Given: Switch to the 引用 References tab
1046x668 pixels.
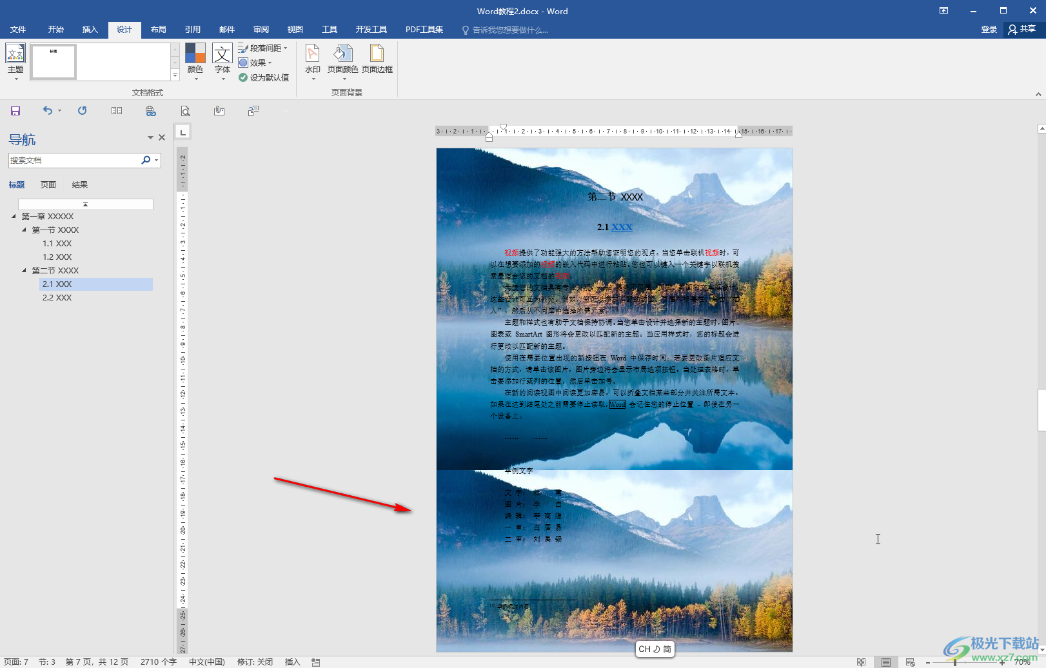Looking at the screenshot, I should (x=193, y=30).
